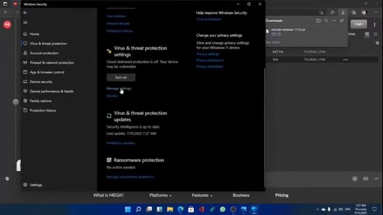
Task: Open App & browser control
Action: [47, 72]
